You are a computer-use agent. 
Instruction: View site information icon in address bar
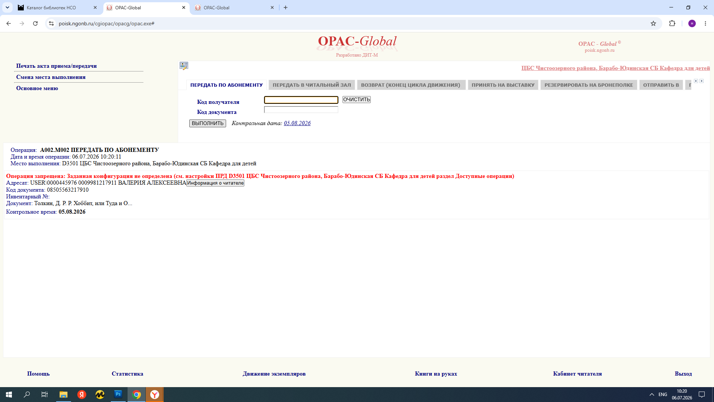tap(51, 23)
